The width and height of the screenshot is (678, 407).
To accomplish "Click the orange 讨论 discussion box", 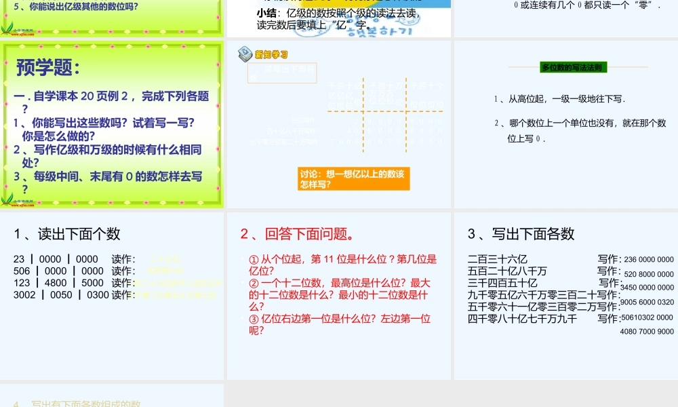I will pos(353,178).
